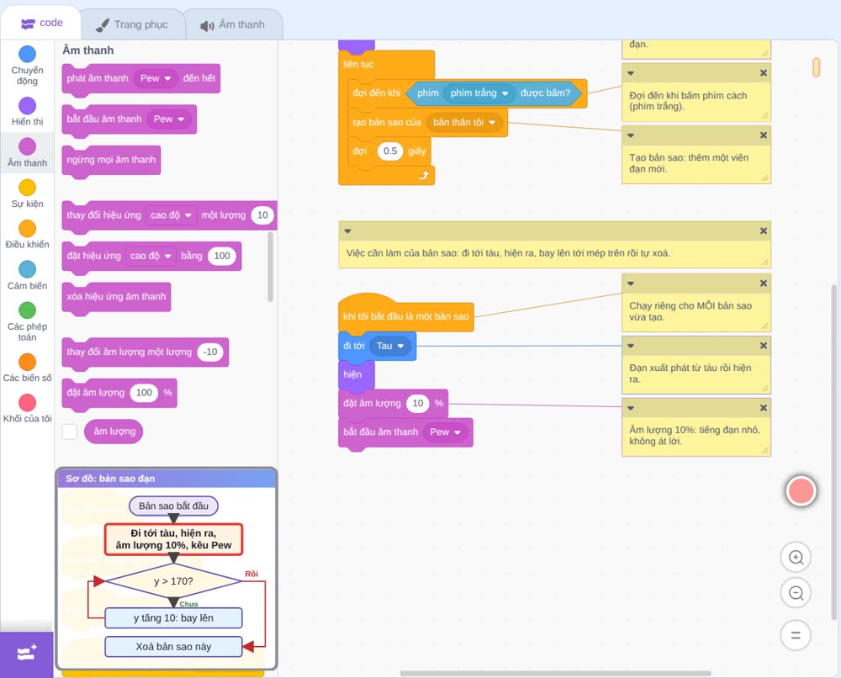Select the Chuyển động category circle
Viewport: 841px width, 678px height.
pyautogui.click(x=28, y=54)
